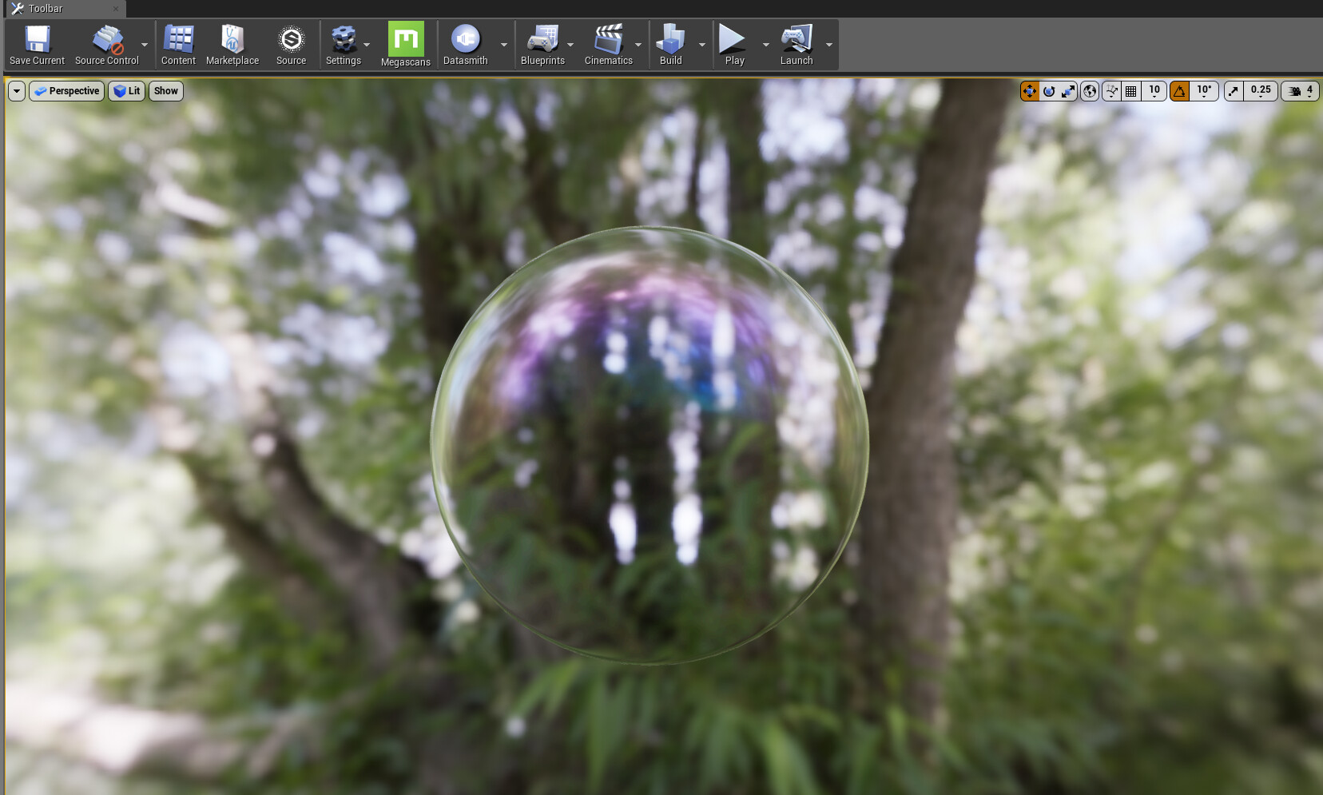1323x795 pixels.
Task: Select the Translate tool
Action: (x=1030, y=90)
